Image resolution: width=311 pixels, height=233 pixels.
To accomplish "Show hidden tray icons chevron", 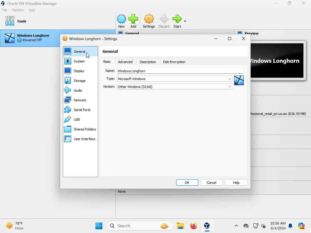I will point(236,226).
